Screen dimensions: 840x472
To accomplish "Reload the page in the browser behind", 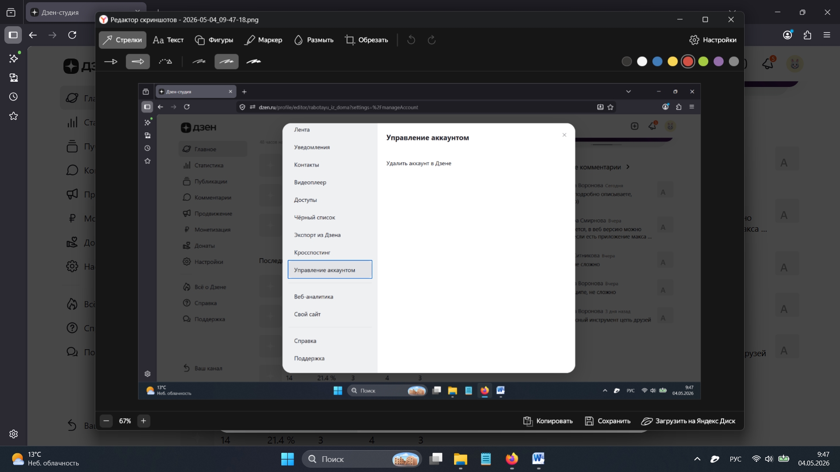I will tap(73, 35).
